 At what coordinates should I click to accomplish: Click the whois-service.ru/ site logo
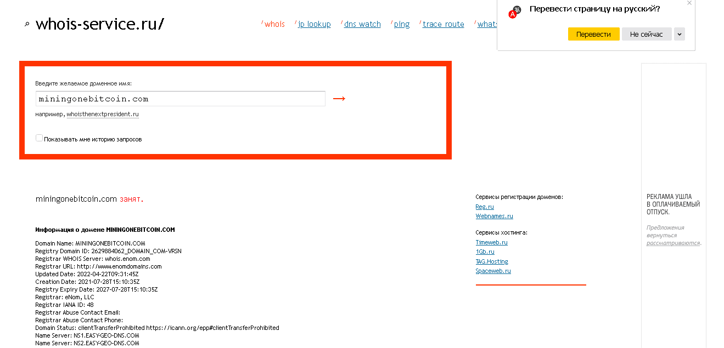click(x=99, y=24)
